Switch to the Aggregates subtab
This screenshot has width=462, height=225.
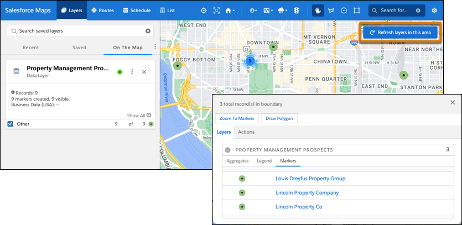[x=237, y=161]
